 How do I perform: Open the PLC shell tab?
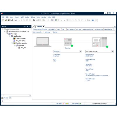(79, 29)
